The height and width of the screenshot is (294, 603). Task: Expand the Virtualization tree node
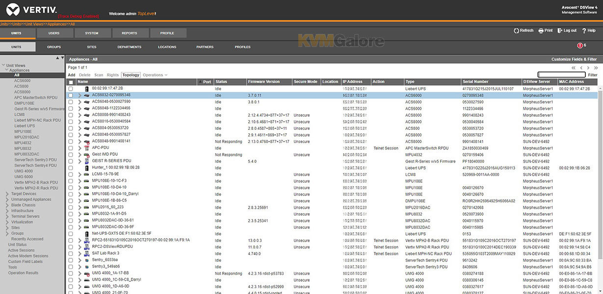click(x=7, y=222)
